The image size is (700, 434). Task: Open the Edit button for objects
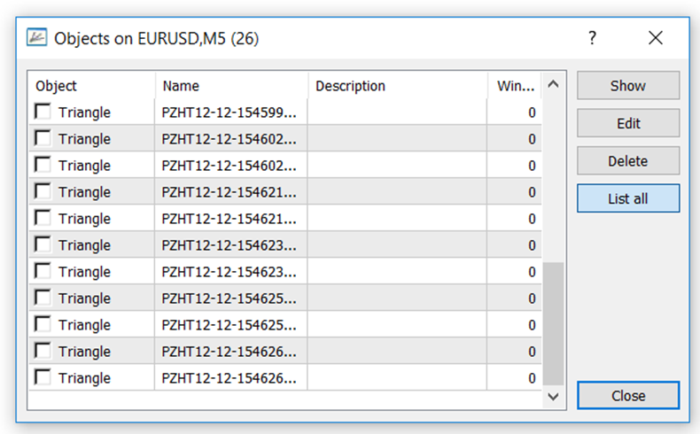pos(628,123)
